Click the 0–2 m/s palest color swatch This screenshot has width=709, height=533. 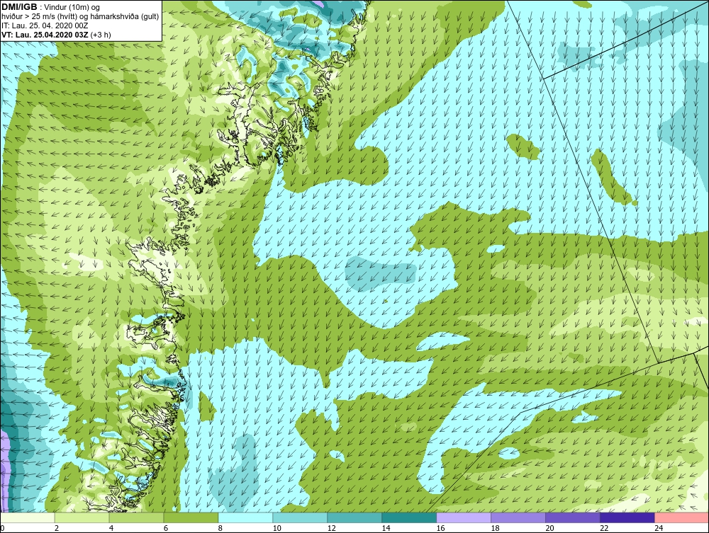click(x=28, y=517)
